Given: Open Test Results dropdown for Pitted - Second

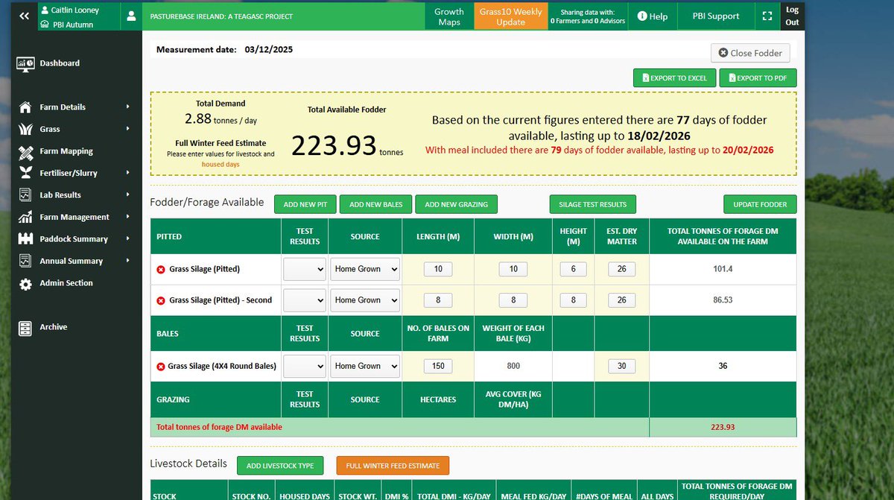Looking at the screenshot, I should coord(305,300).
